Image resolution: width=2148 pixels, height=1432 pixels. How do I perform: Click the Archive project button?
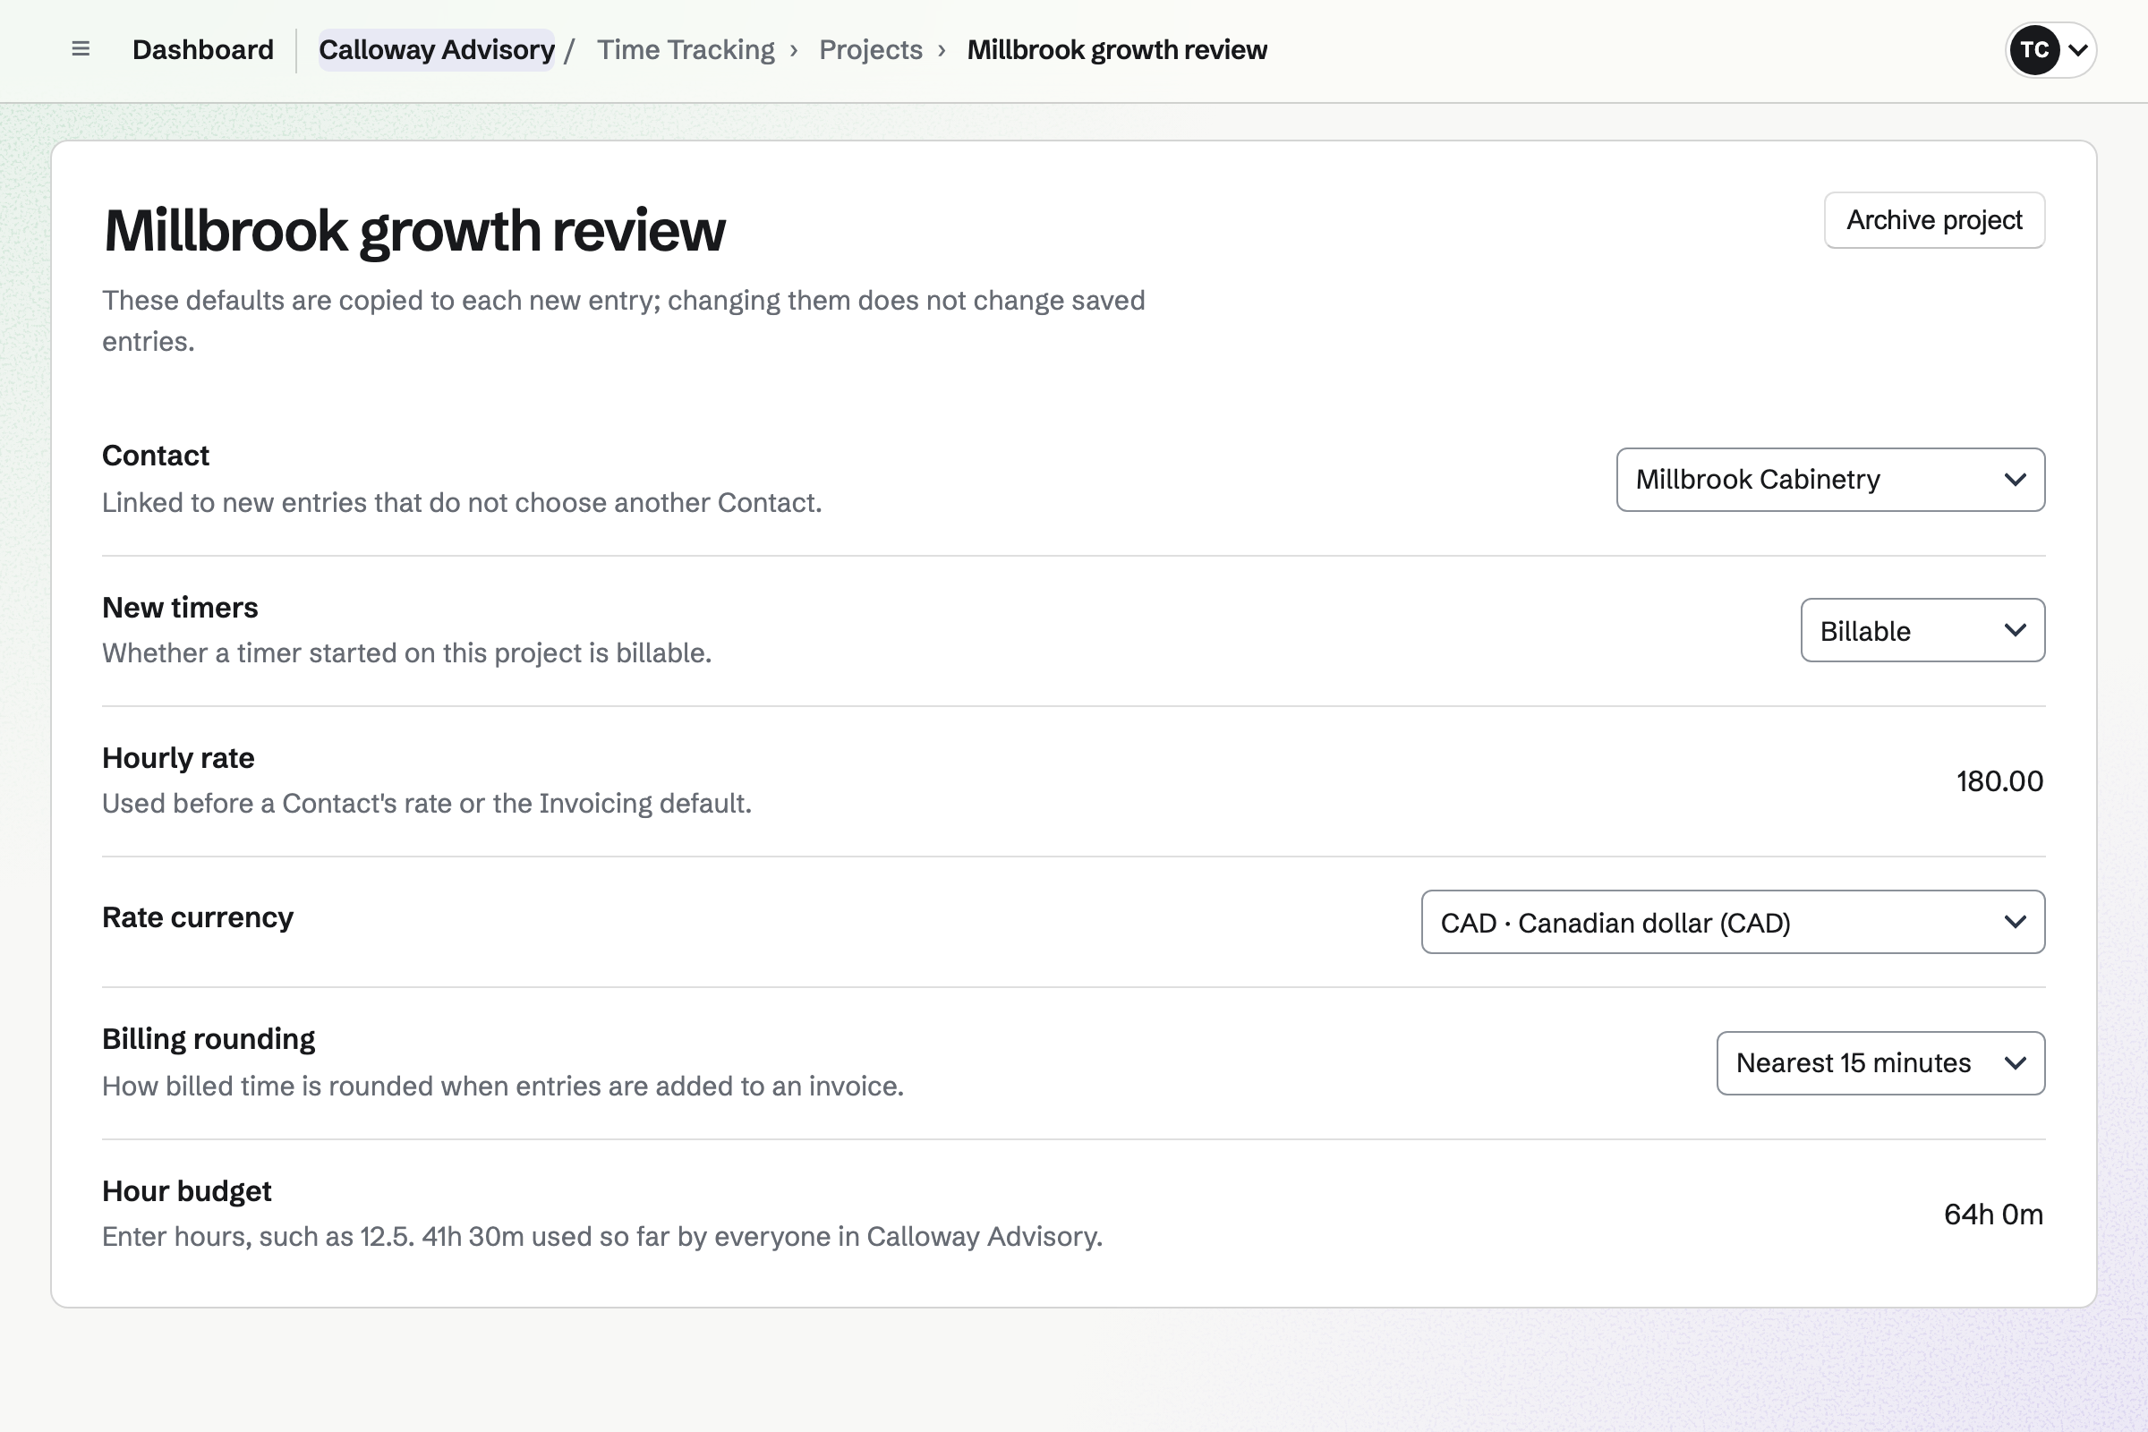tap(1934, 220)
